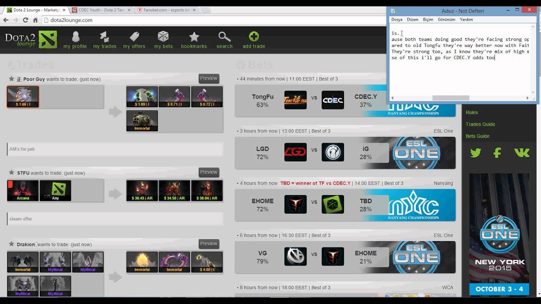Open Yardım menu in Not Defteri

coord(466,19)
